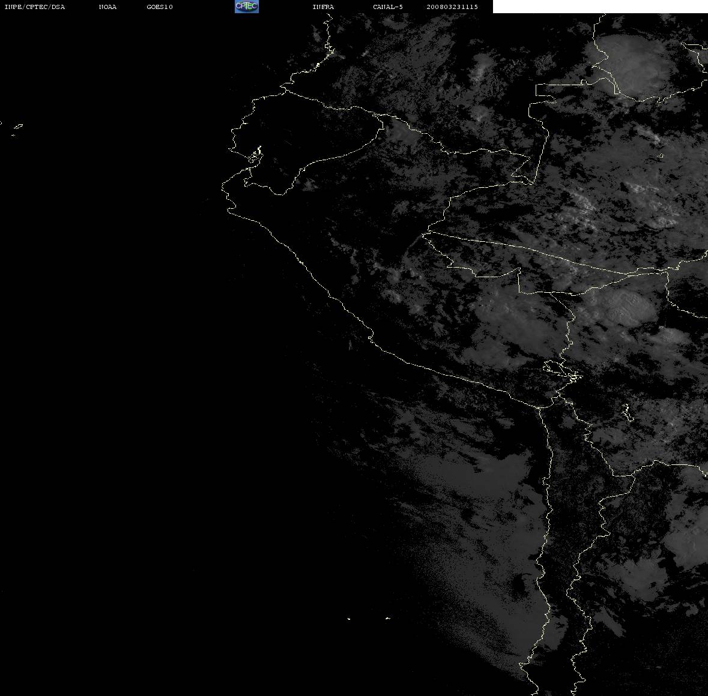Click the Galapagos islands outline at far left

click(17, 128)
